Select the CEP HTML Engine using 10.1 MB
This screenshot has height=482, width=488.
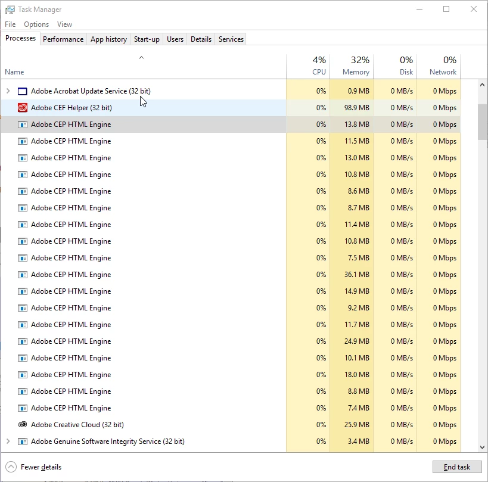(231, 358)
